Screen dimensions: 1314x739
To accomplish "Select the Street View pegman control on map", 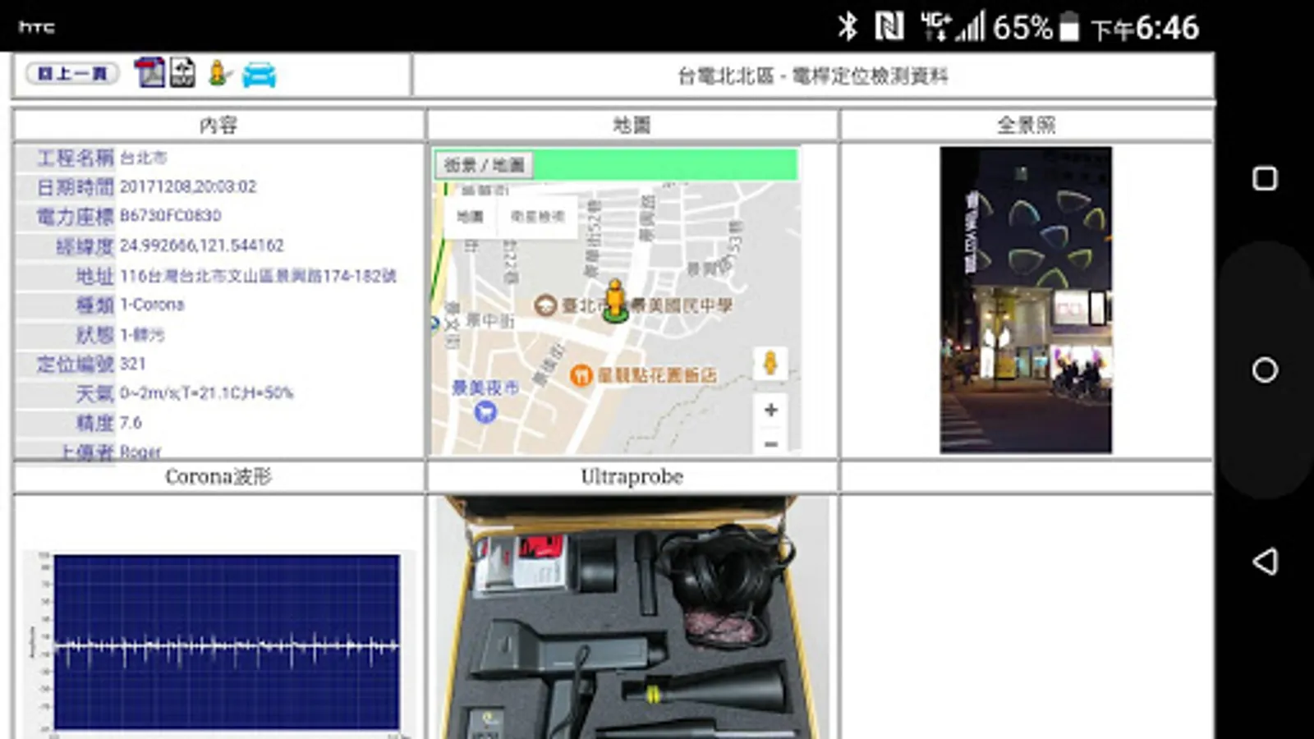I will (770, 363).
